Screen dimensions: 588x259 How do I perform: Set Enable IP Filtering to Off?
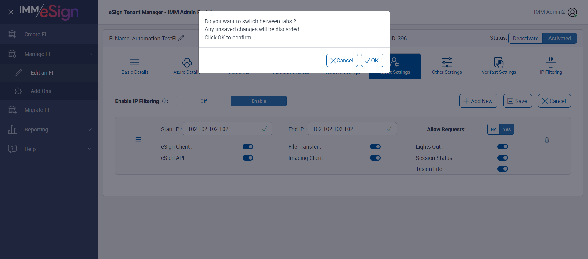pos(203,101)
